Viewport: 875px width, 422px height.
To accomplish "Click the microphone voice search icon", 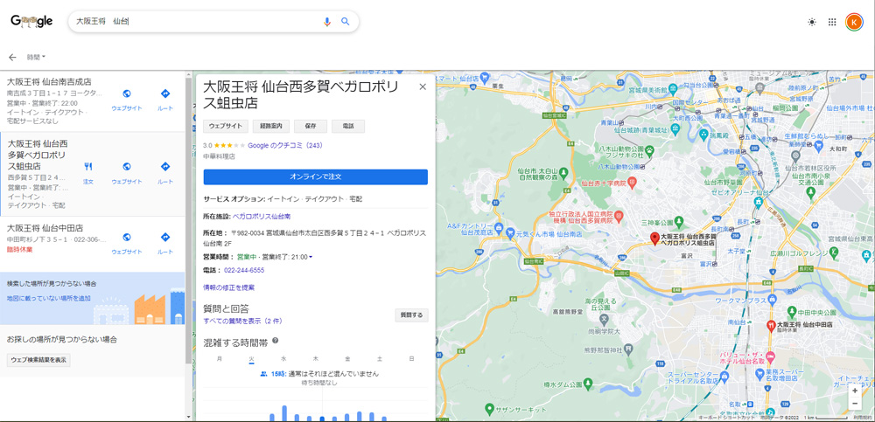I will [327, 22].
